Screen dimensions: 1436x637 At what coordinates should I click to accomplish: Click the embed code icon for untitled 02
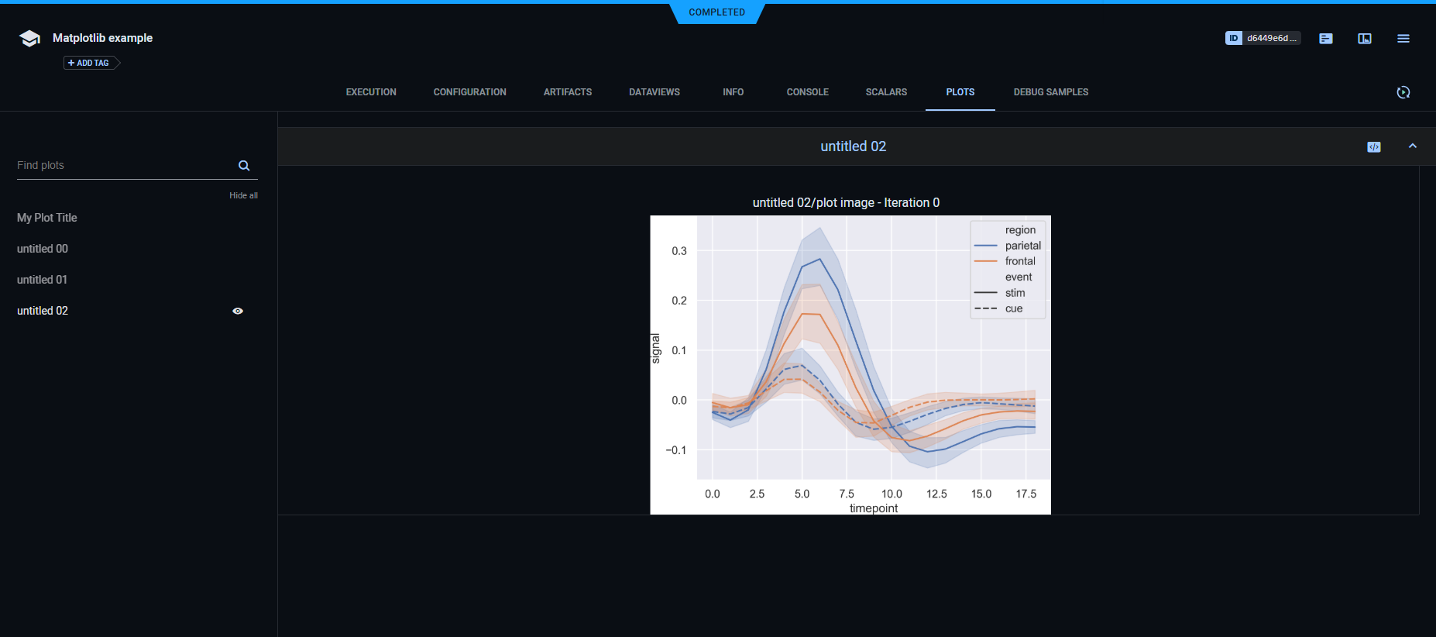click(1373, 147)
